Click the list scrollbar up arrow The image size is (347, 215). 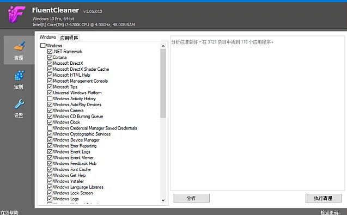click(163, 46)
